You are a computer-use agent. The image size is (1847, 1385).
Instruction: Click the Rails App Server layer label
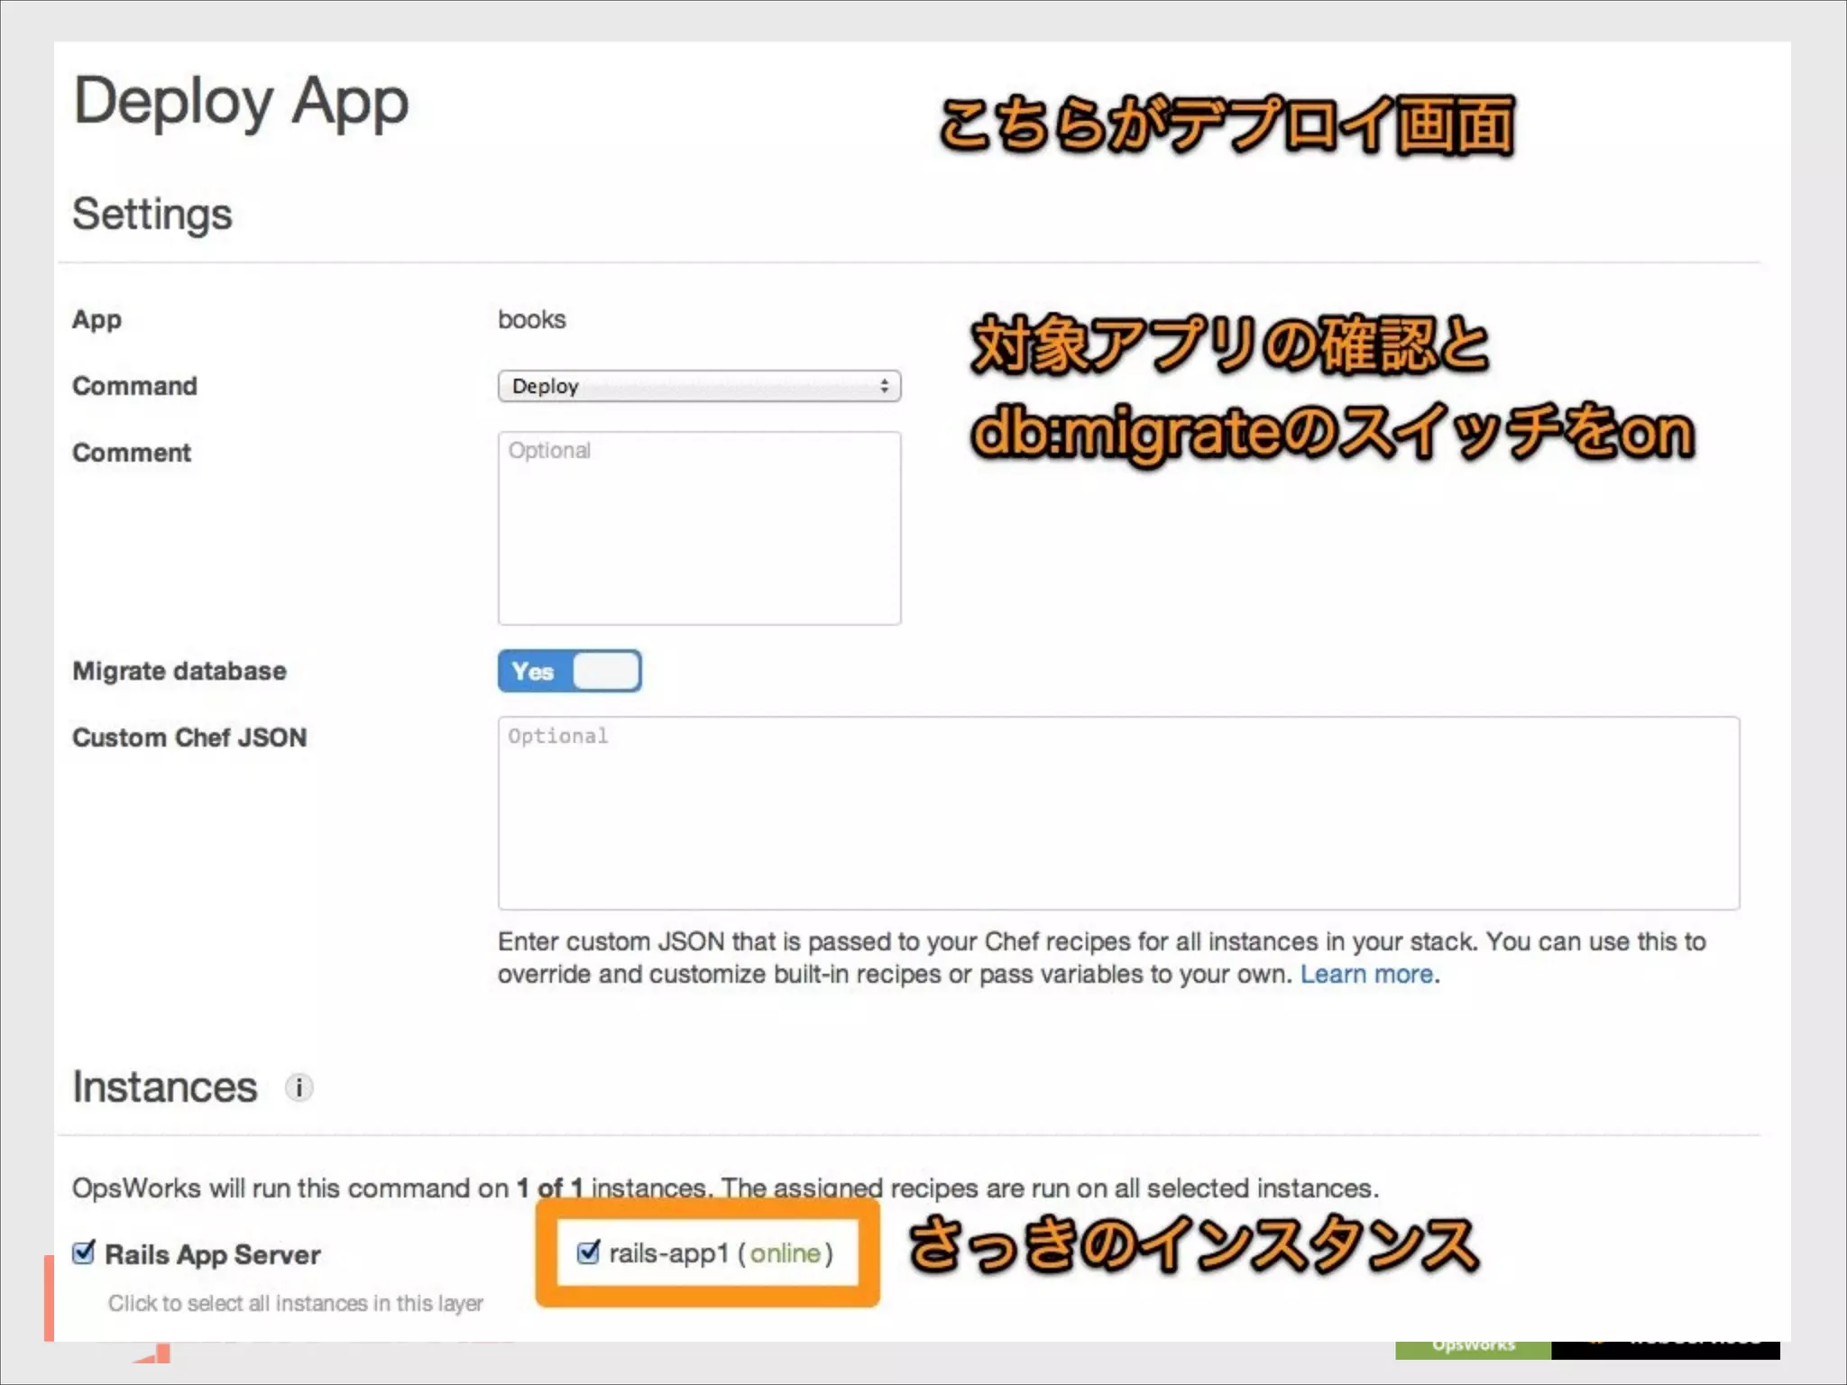coord(213,1254)
